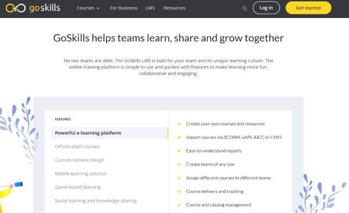This screenshot has height=213, width=349.
Task: Click the yellow Get started button
Action: 308,8
